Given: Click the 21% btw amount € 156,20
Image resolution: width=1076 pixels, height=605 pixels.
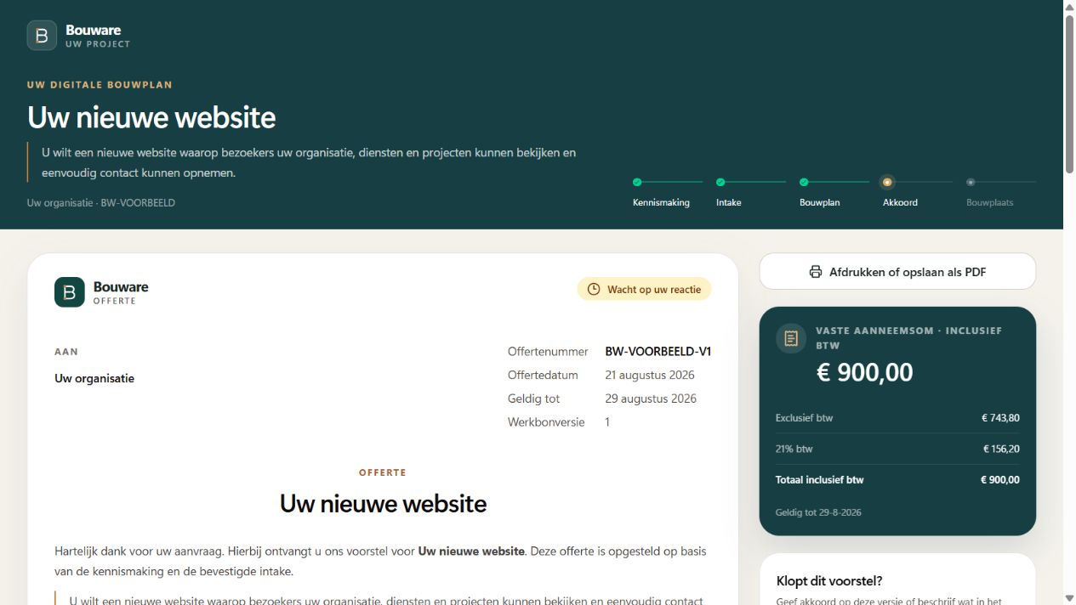Looking at the screenshot, I should 1001,449.
